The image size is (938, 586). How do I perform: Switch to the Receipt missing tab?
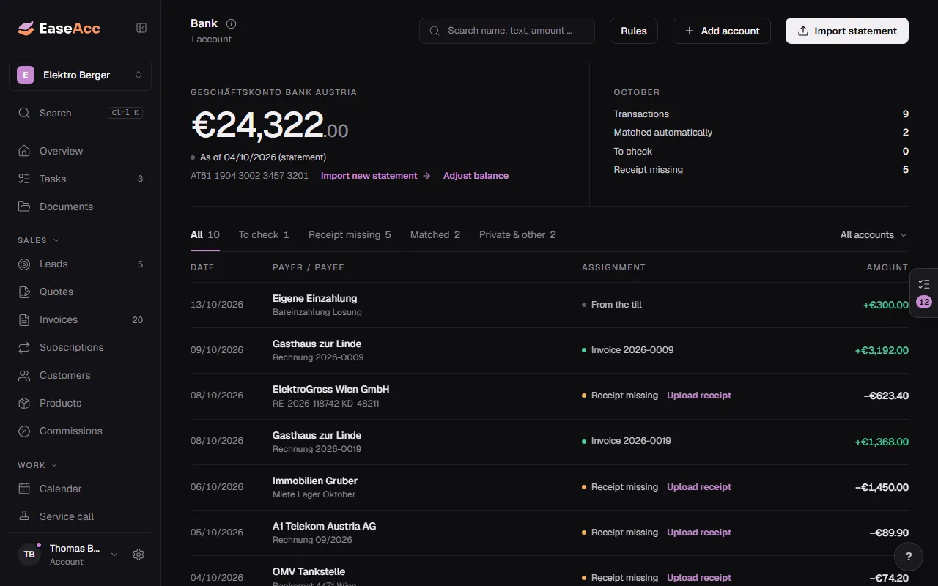pos(350,235)
